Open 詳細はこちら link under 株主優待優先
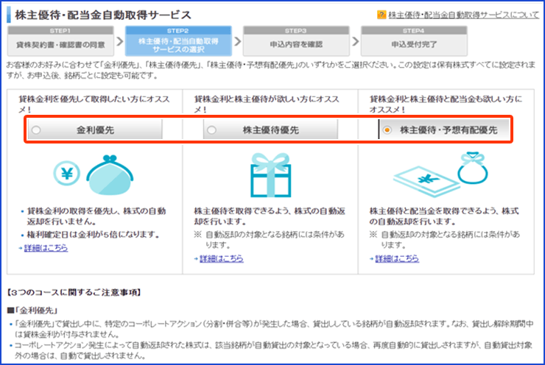 220,258
